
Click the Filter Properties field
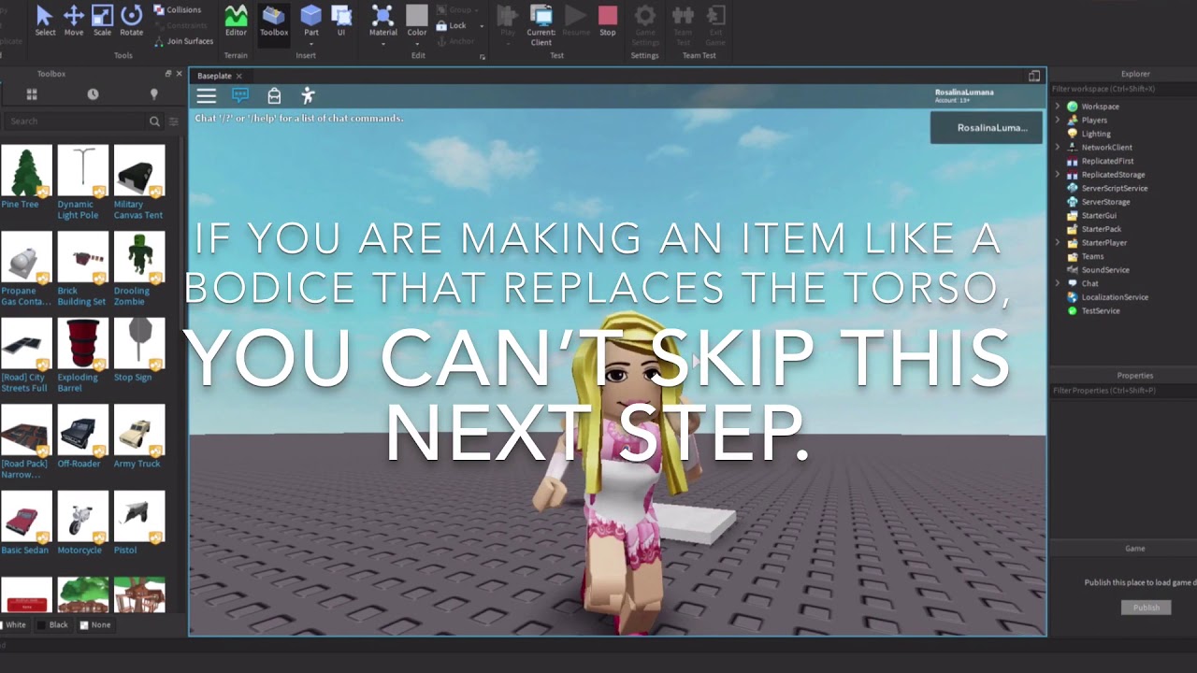1122,391
